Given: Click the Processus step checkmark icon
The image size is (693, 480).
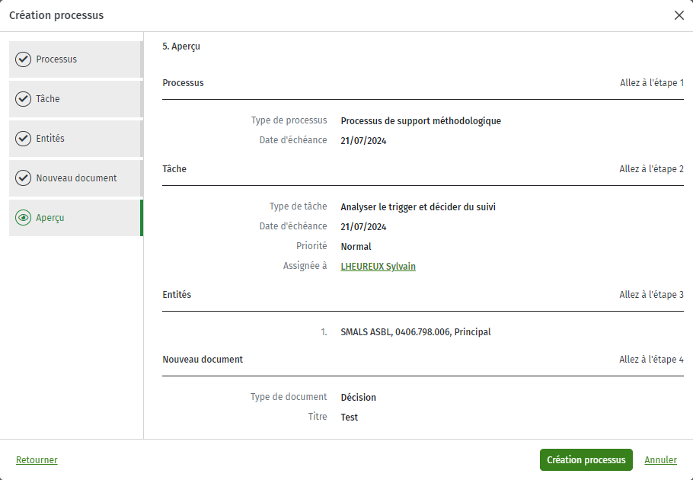Looking at the screenshot, I should click(x=23, y=59).
